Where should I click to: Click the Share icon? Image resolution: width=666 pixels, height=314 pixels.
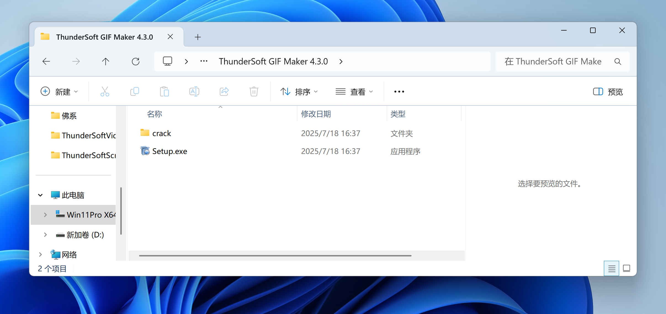(224, 91)
